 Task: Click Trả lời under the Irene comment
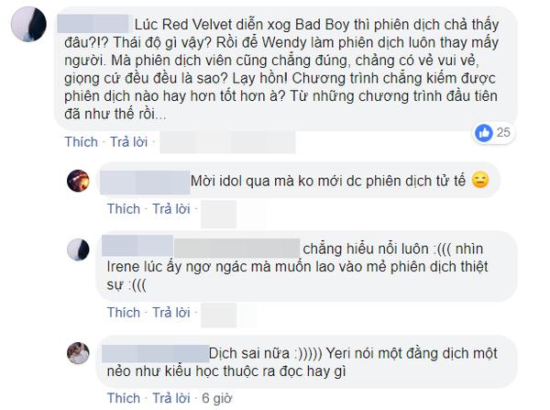coord(171,313)
